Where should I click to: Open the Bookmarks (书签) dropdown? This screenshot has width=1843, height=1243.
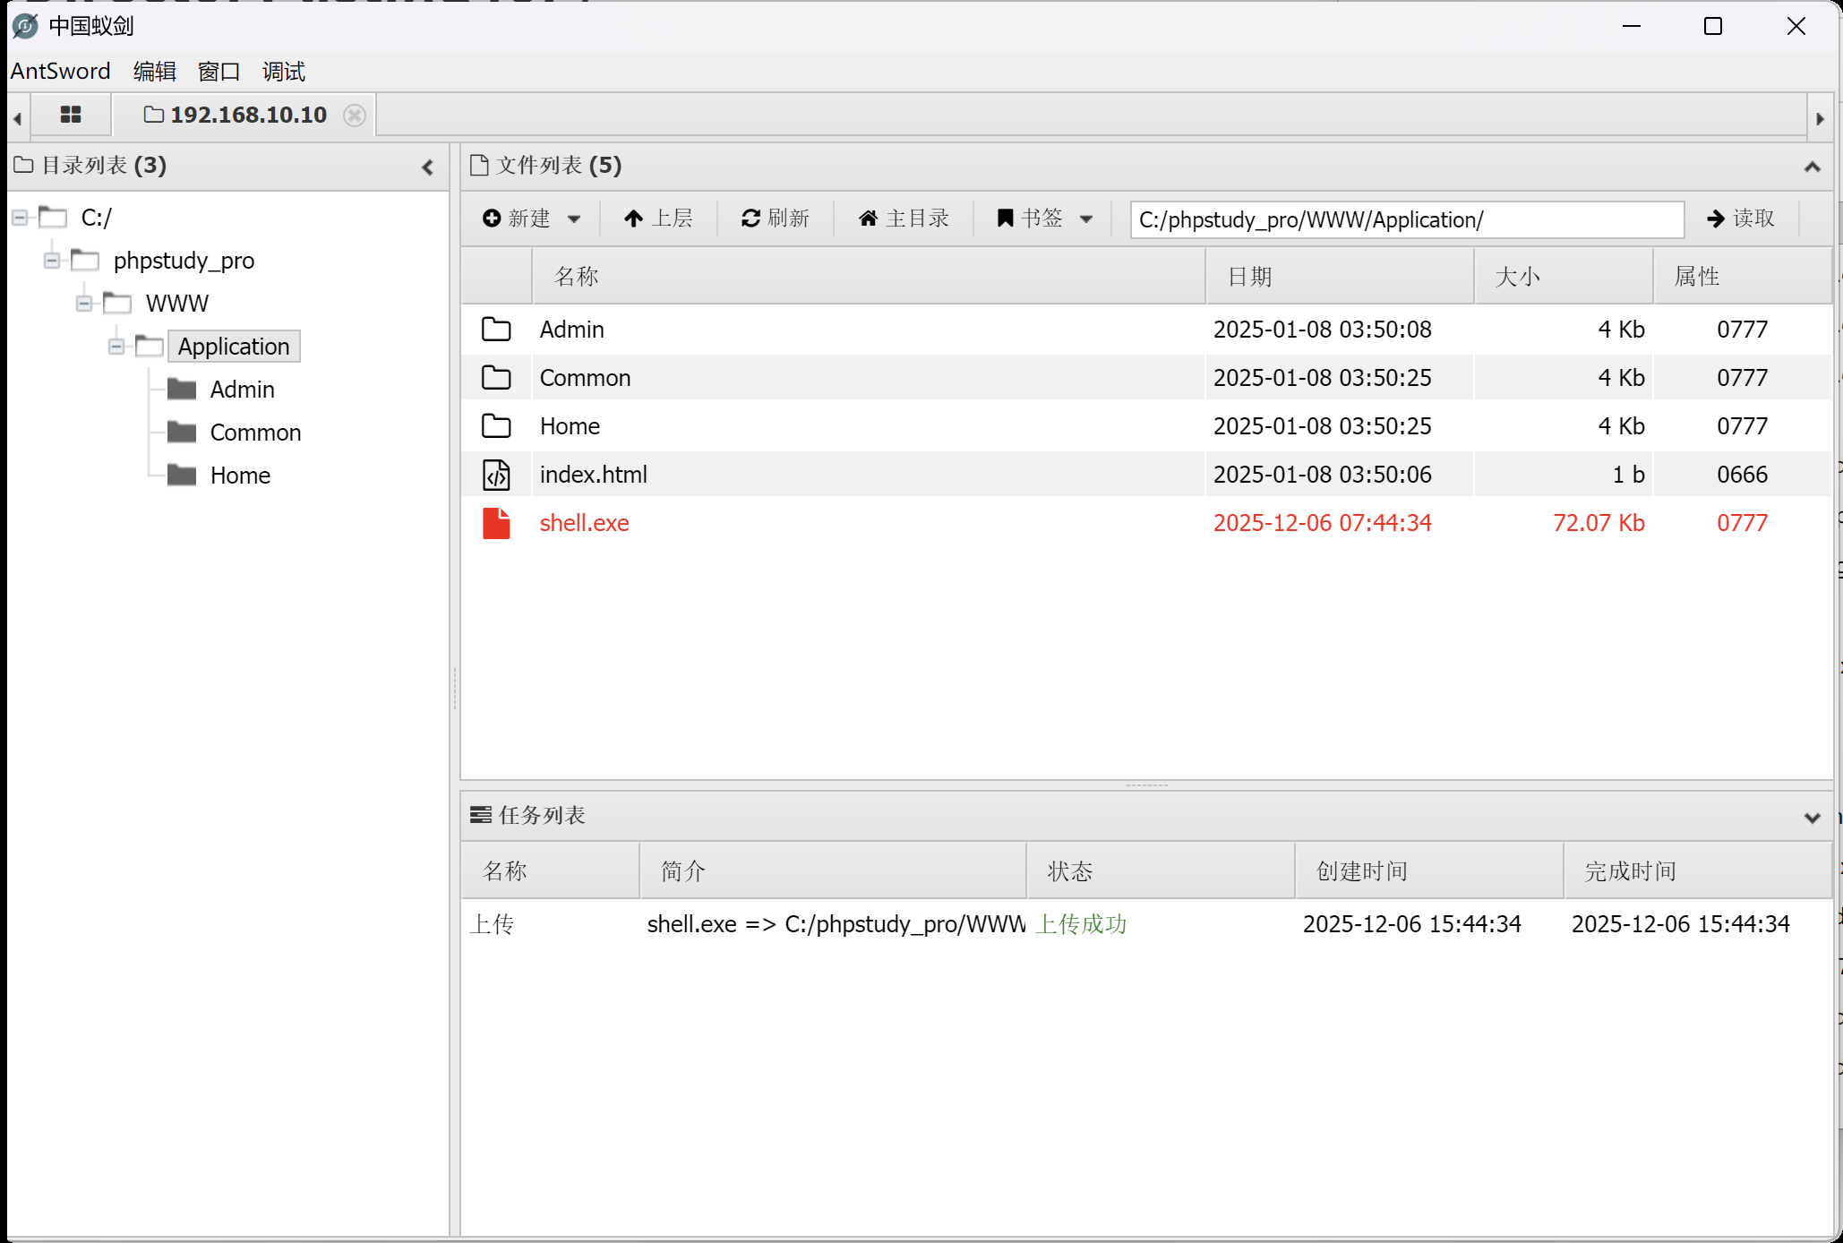pos(1044,219)
